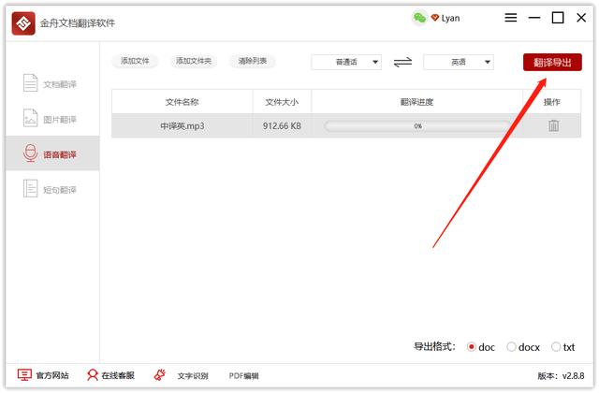
Task: Click the trash icon for 中译英.mp3
Action: 553,125
